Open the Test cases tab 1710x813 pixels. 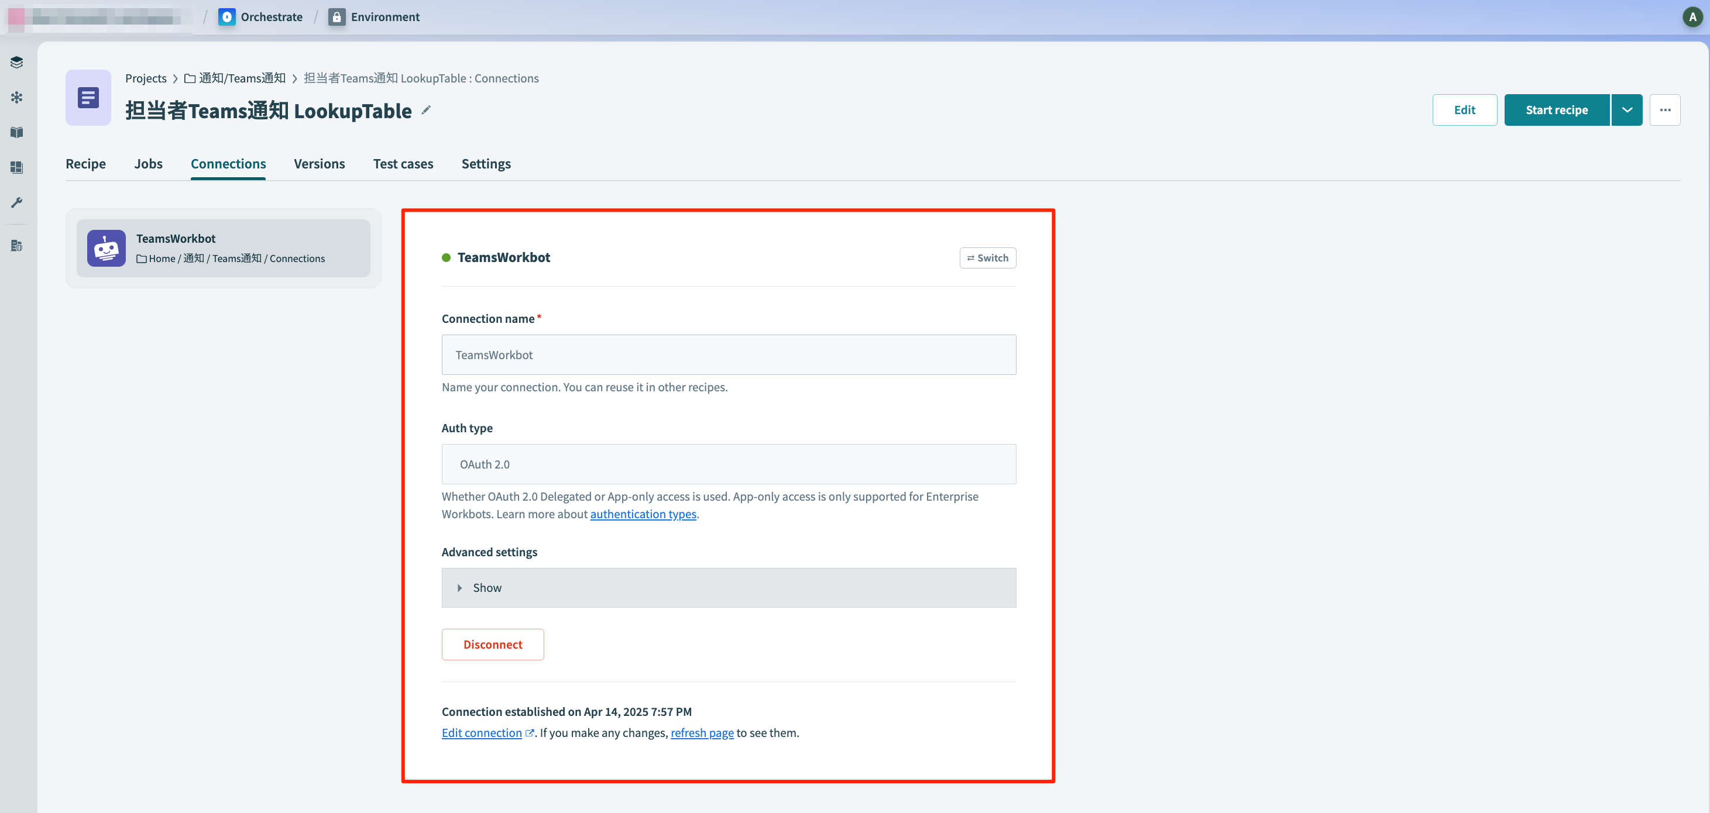[403, 164]
